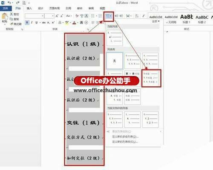Click the Cut scissors icon
Viewport: 213px width, 170px height.
coord(12,14)
